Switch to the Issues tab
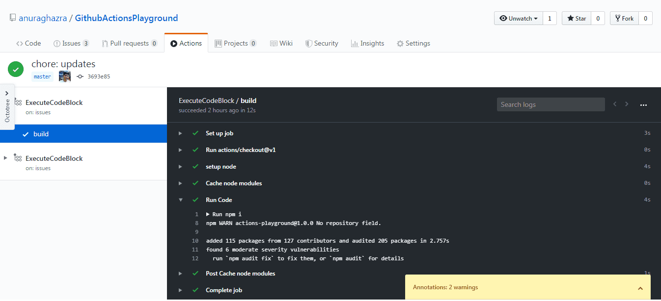 coord(71,43)
